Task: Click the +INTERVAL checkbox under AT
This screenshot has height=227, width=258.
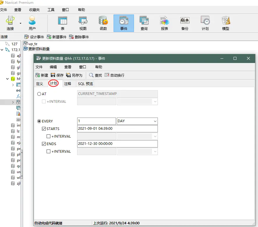Action: pyautogui.click(x=44, y=102)
